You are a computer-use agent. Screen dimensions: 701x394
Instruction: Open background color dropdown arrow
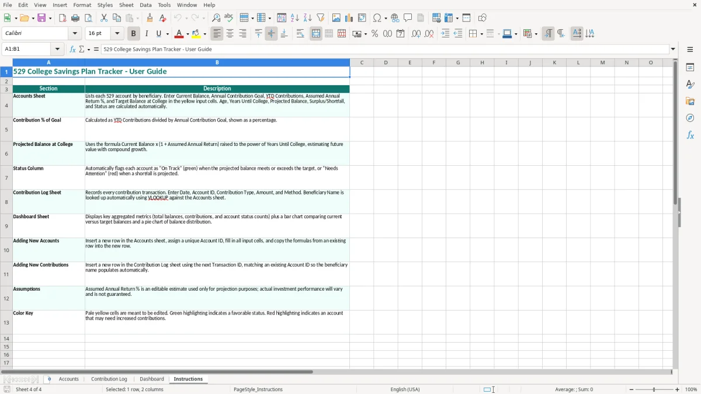click(205, 34)
